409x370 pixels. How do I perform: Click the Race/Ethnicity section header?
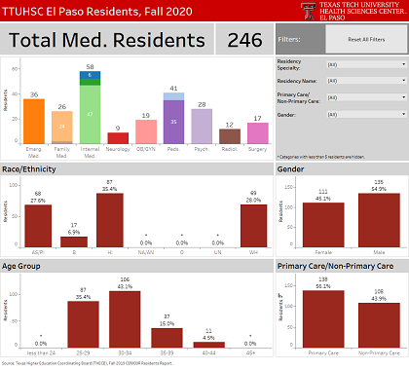tap(29, 169)
